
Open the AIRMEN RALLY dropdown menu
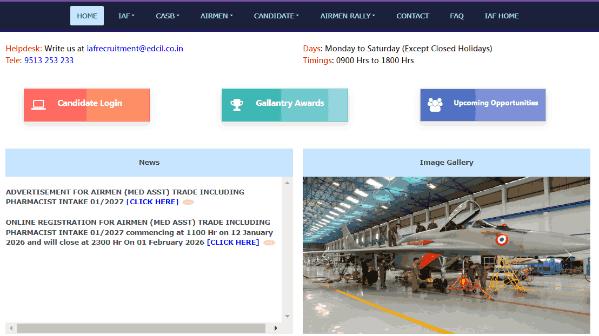click(347, 16)
